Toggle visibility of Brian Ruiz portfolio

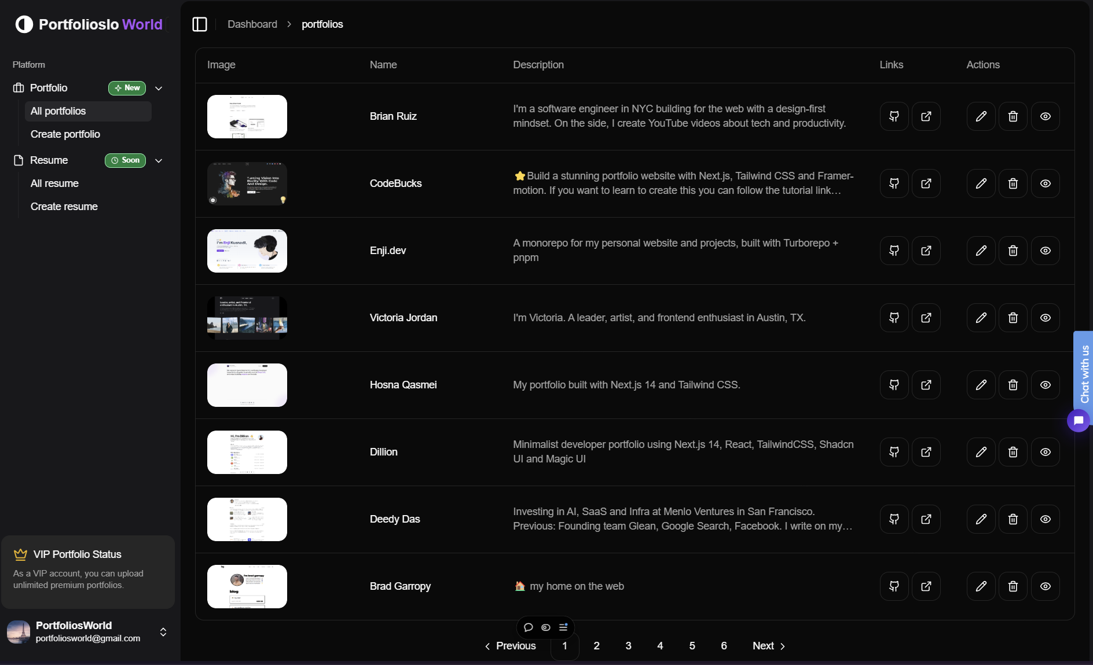point(1046,116)
